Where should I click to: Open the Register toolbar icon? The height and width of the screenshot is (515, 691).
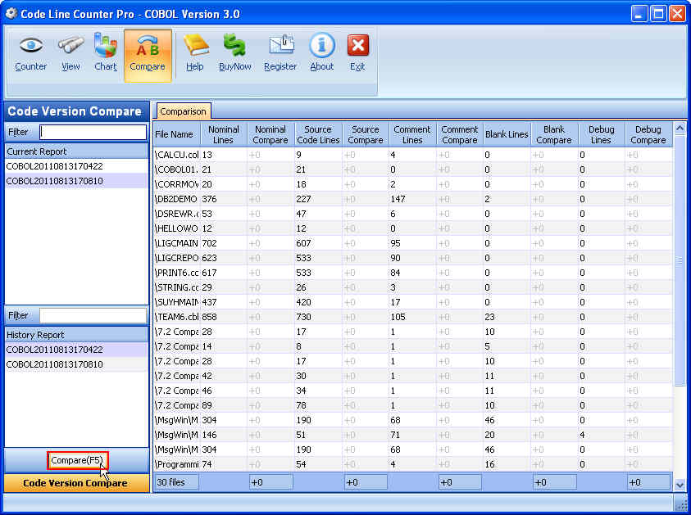tap(280, 54)
